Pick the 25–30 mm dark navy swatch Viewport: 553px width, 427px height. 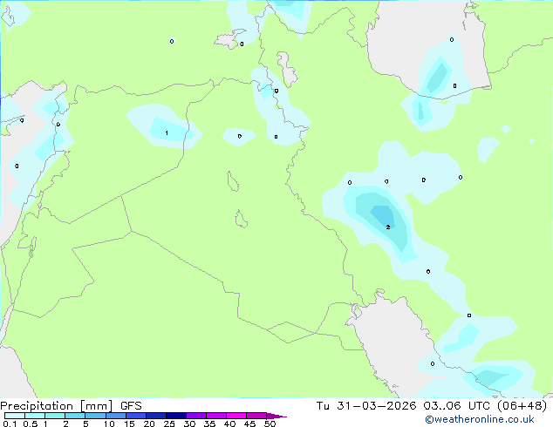pyautogui.click(x=176, y=416)
